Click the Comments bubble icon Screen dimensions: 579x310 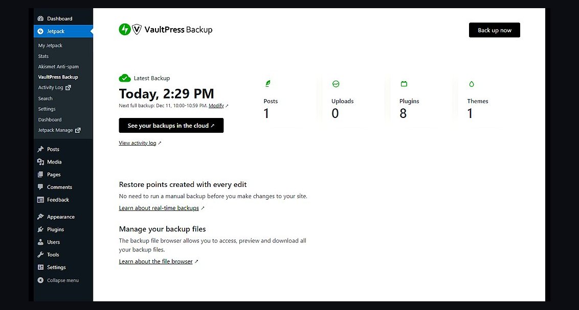coord(40,187)
